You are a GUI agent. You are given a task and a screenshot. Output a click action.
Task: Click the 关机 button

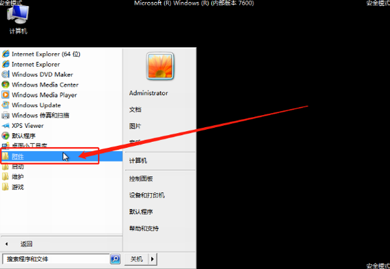click(x=136, y=259)
